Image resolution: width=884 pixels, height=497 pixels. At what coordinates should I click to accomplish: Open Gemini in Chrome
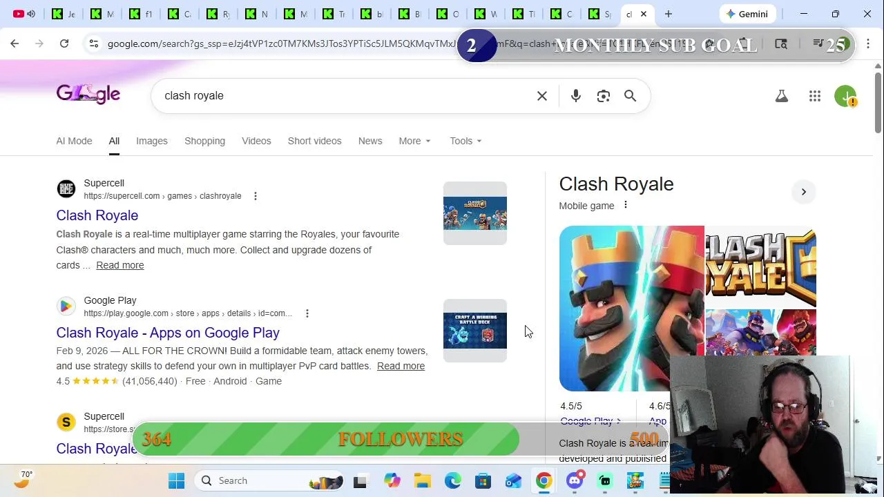[x=747, y=14]
